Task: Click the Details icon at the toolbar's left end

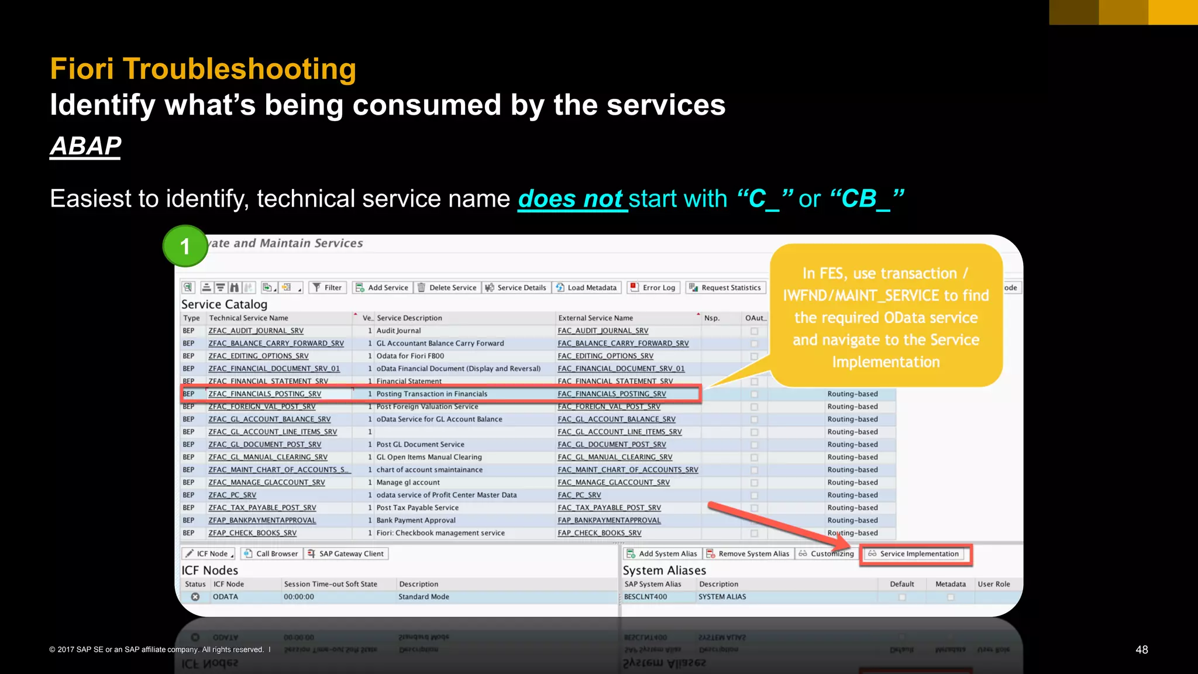Action: pos(188,287)
